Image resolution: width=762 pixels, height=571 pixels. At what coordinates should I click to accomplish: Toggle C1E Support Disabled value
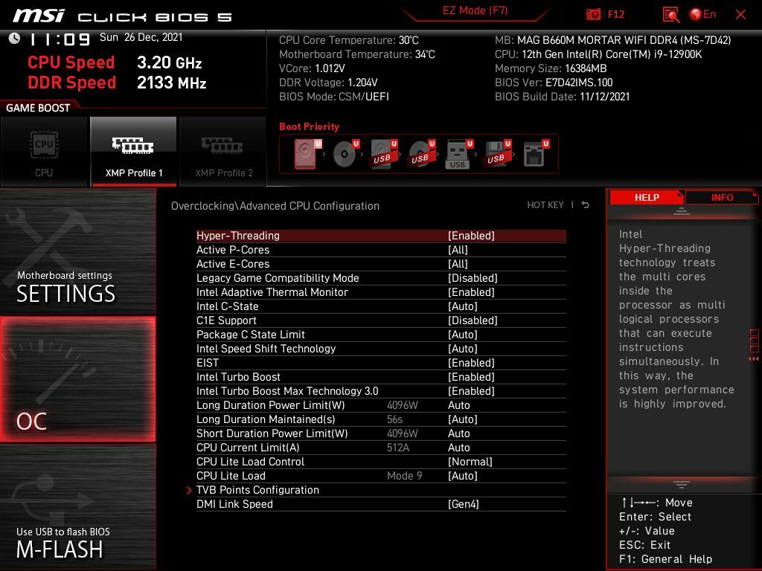coord(473,320)
